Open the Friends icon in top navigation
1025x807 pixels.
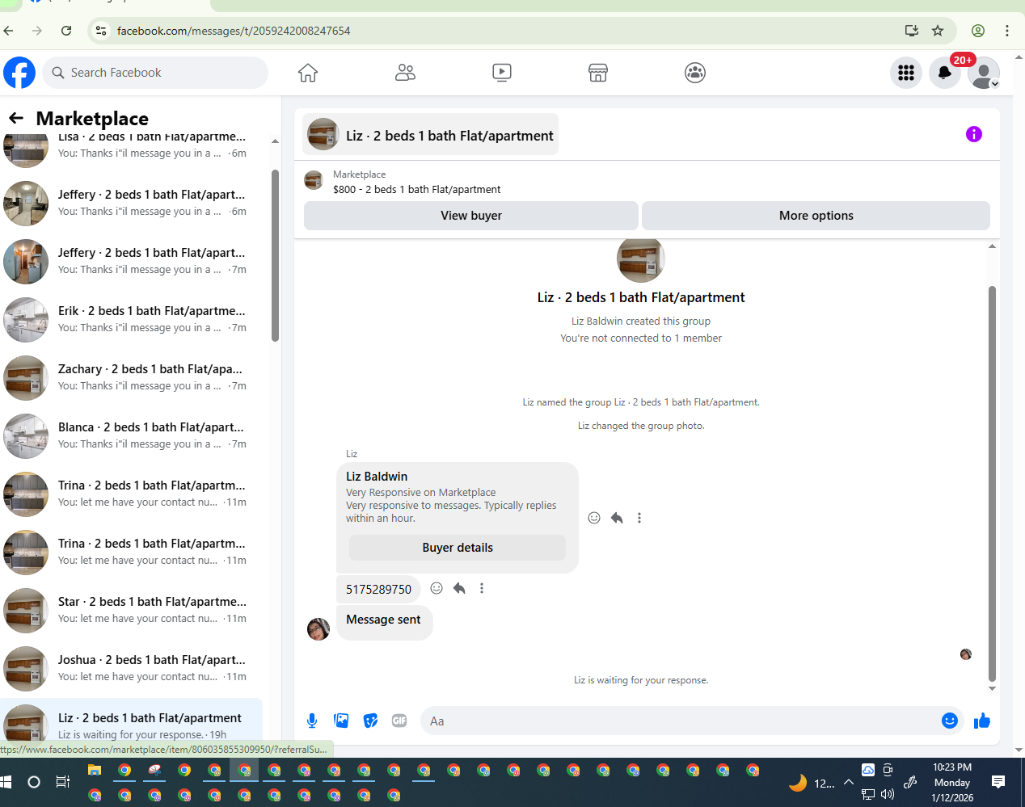coord(405,73)
